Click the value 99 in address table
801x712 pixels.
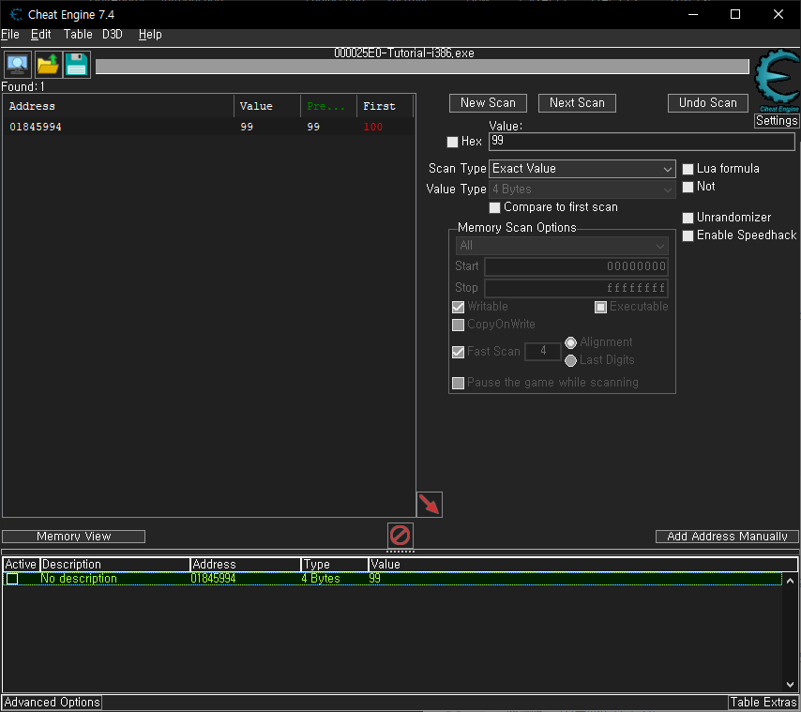(374, 579)
